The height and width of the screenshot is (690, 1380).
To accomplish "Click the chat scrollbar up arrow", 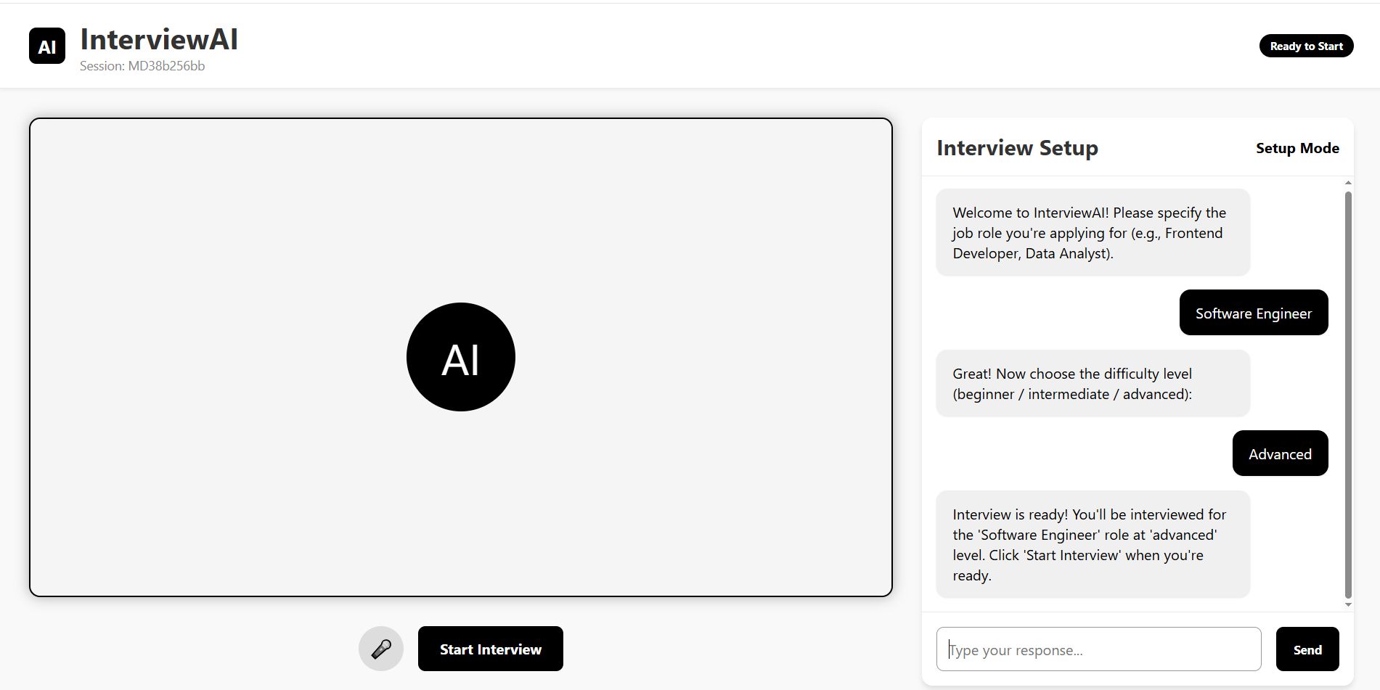I will (x=1348, y=183).
